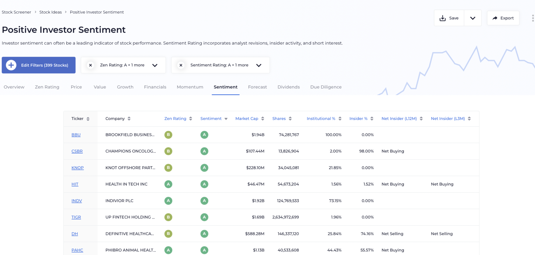Screen dimensions: 535x255
Task: Click the Save button
Action: (x=449, y=18)
